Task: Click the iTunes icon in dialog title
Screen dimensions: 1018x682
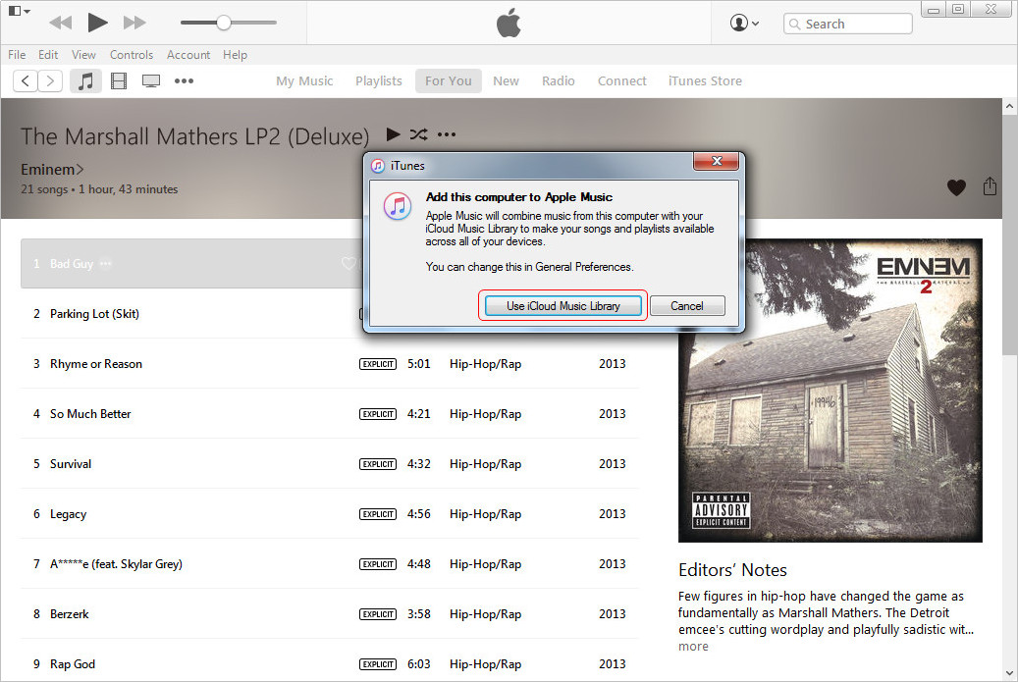Action: (x=378, y=166)
